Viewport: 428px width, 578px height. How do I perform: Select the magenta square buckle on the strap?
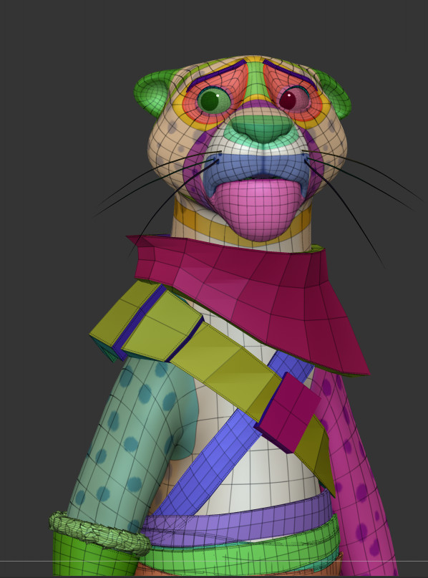[x=288, y=413]
